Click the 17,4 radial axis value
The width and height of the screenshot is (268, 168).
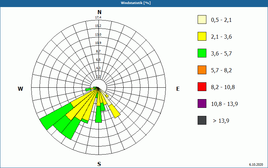[x=98, y=17]
